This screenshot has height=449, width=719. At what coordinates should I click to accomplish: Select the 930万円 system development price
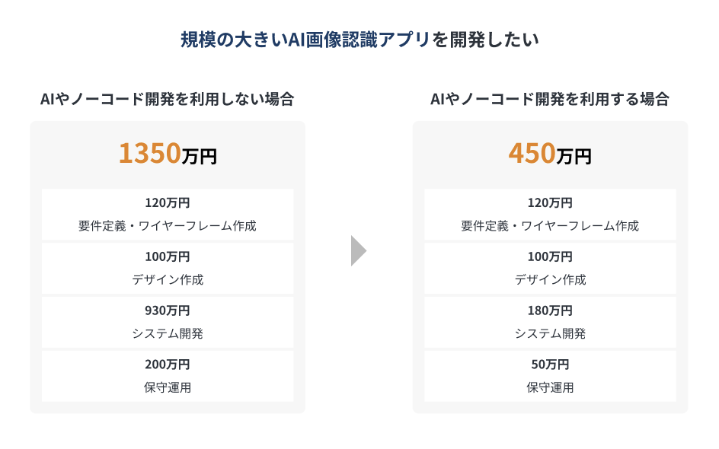[x=168, y=310]
